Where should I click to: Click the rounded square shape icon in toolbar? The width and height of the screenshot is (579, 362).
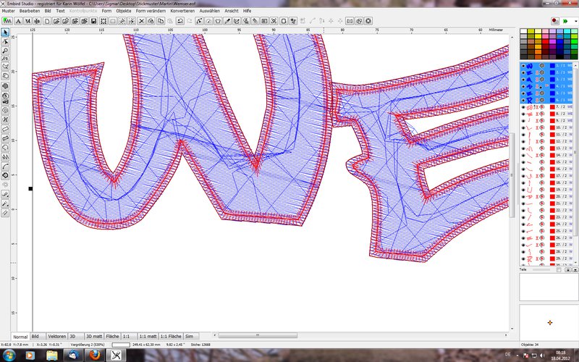click(284, 21)
